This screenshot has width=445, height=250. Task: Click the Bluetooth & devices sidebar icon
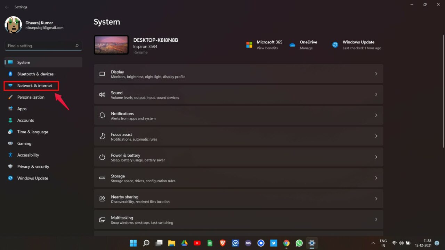tap(10, 74)
